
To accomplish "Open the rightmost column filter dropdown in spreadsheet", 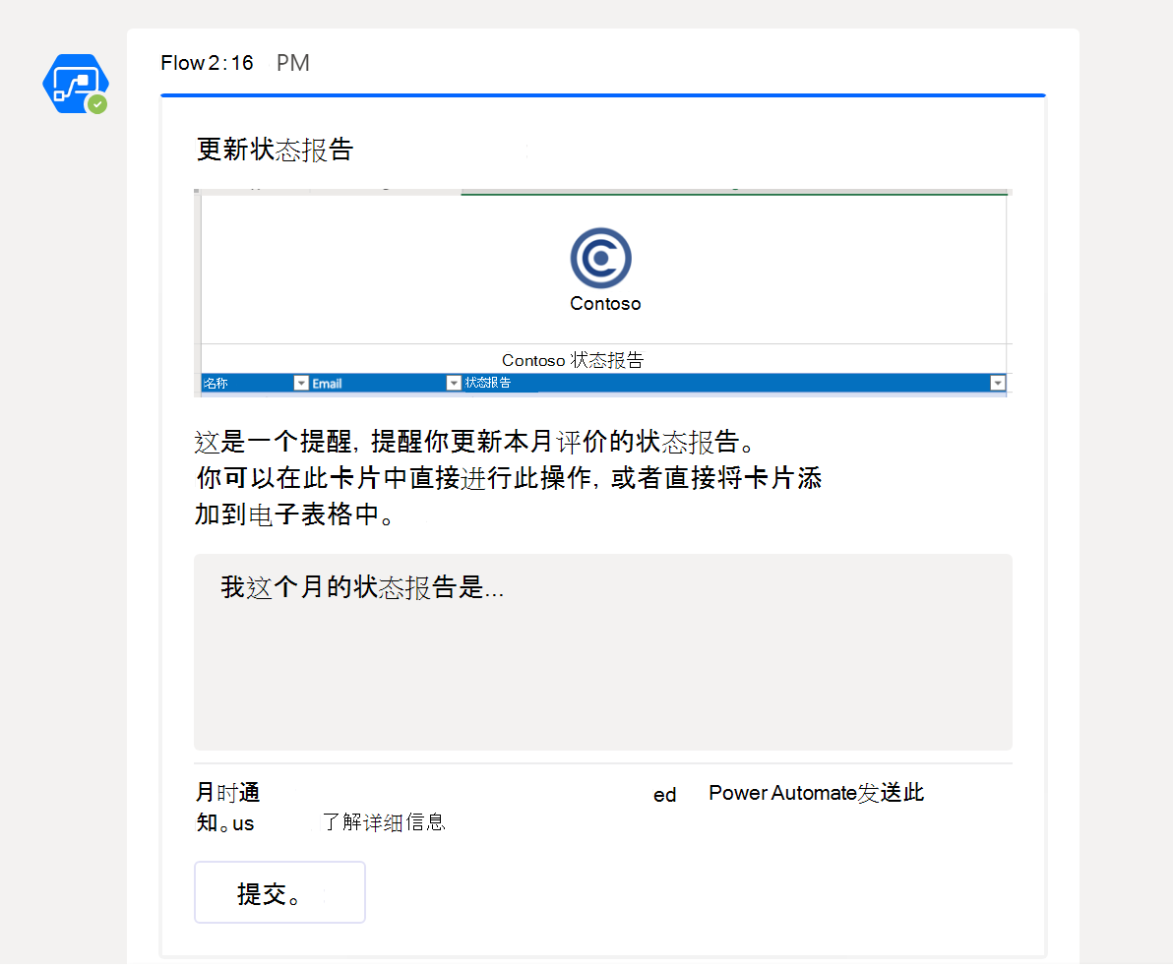I will pyautogui.click(x=998, y=383).
